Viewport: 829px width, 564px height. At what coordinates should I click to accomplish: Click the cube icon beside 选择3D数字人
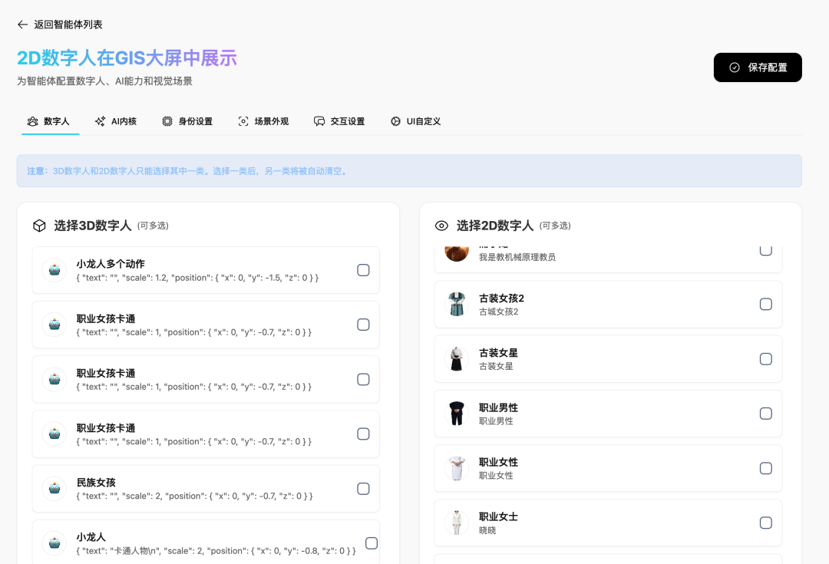click(39, 226)
